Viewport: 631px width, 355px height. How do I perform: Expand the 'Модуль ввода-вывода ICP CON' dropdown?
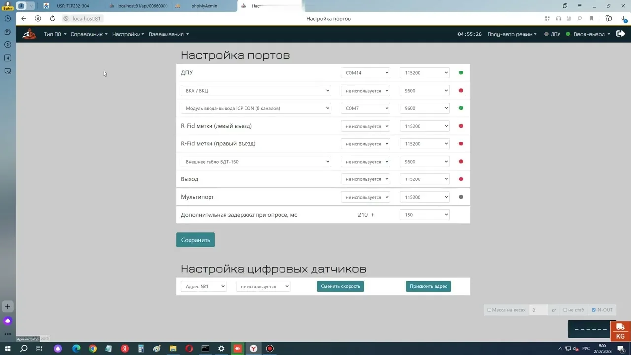tap(256, 108)
